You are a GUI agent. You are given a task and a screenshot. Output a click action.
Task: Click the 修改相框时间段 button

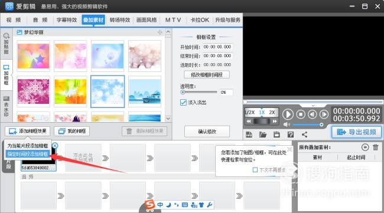point(207,75)
